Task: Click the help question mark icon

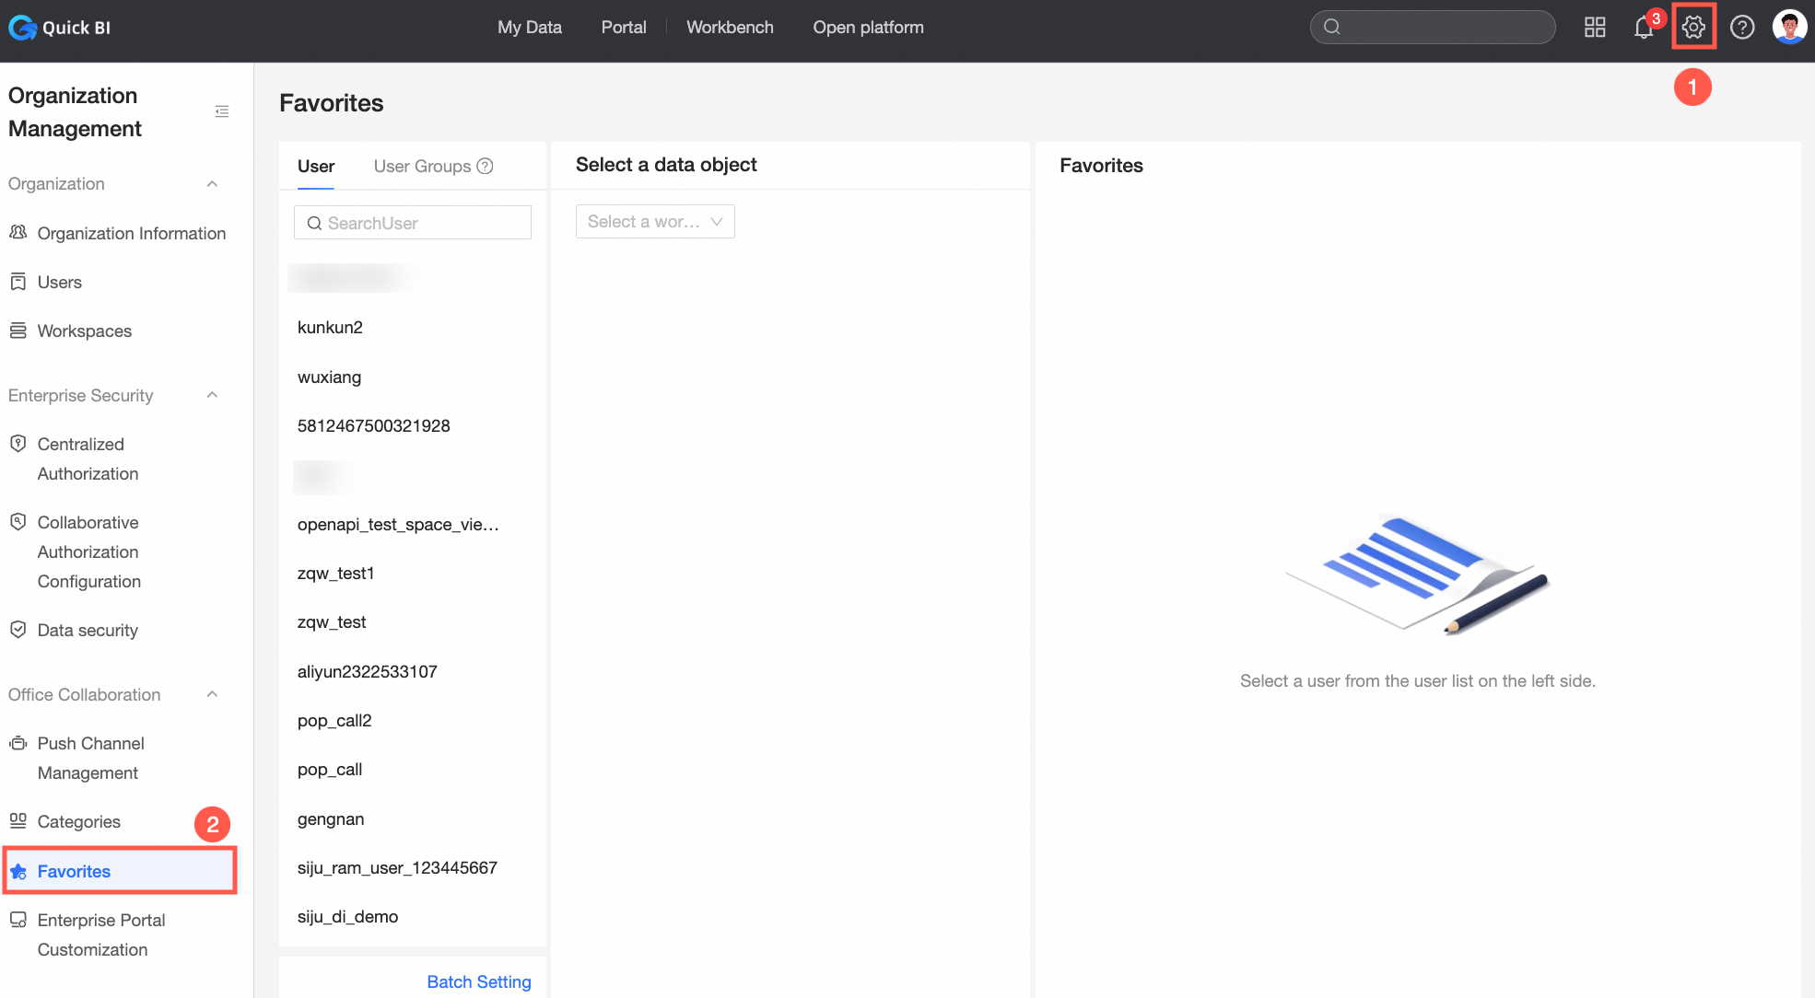Action: click(x=1742, y=28)
